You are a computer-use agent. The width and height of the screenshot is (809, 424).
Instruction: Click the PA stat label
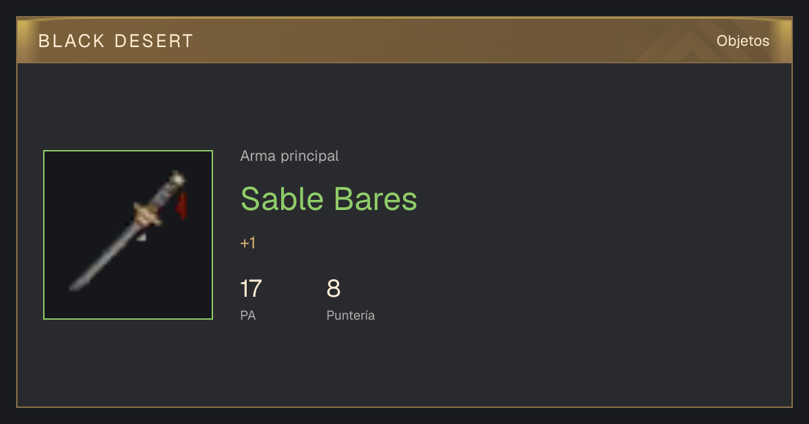(248, 315)
